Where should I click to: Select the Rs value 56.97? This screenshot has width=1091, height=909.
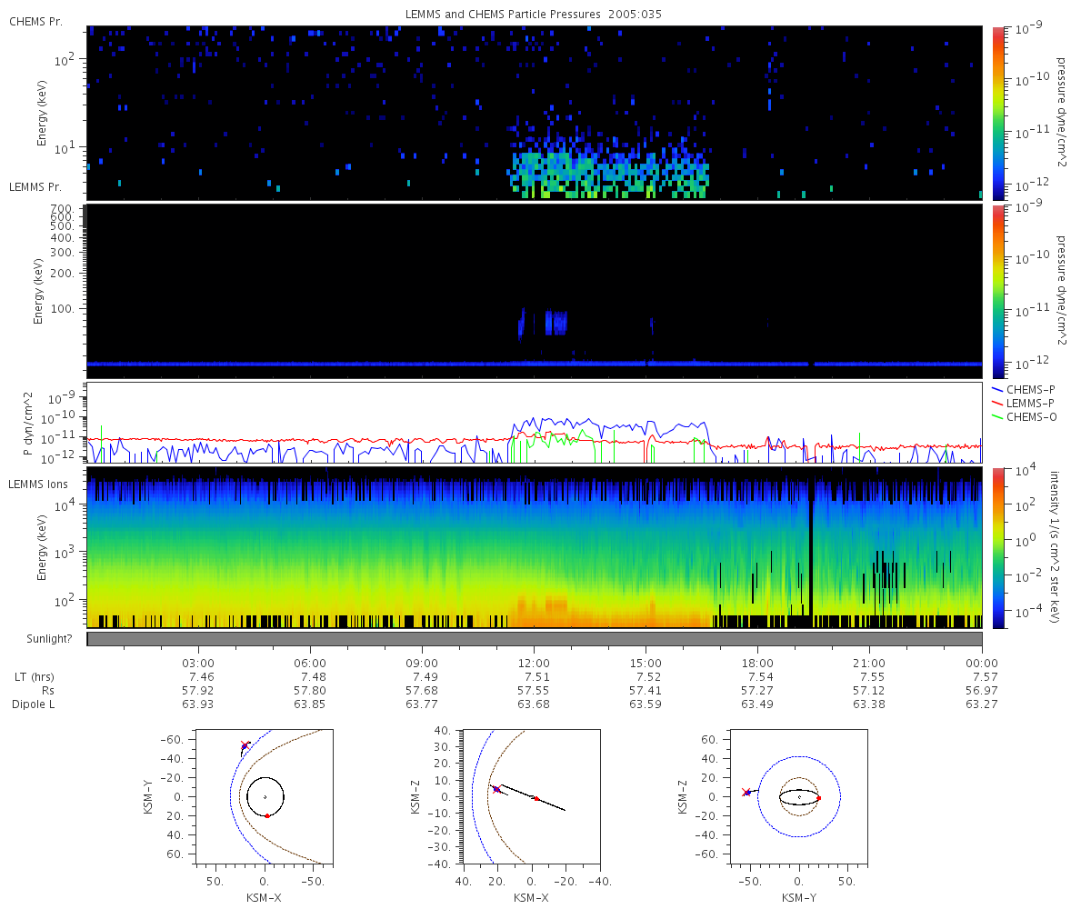[x=982, y=691]
